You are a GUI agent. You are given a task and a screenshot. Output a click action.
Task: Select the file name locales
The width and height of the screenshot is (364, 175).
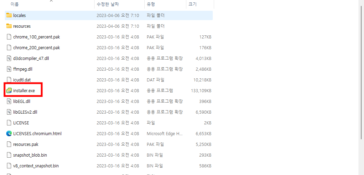coord(19,16)
